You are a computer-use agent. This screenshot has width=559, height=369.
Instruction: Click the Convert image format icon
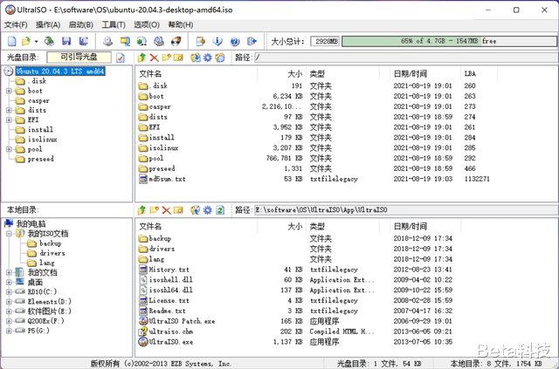(x=141, y=41)
